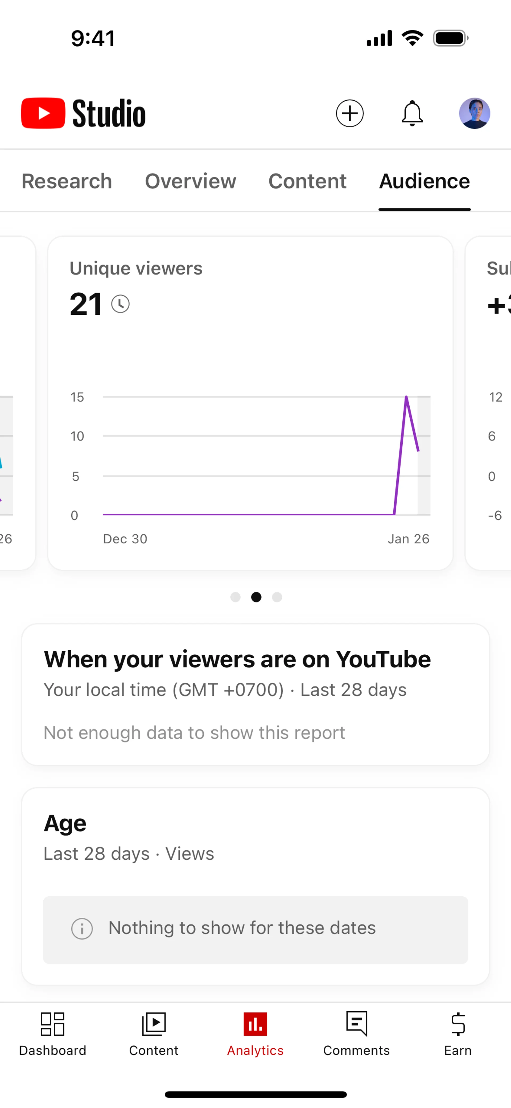
Task: Jump to first carousel page dot
Action: tap(235, 597)
